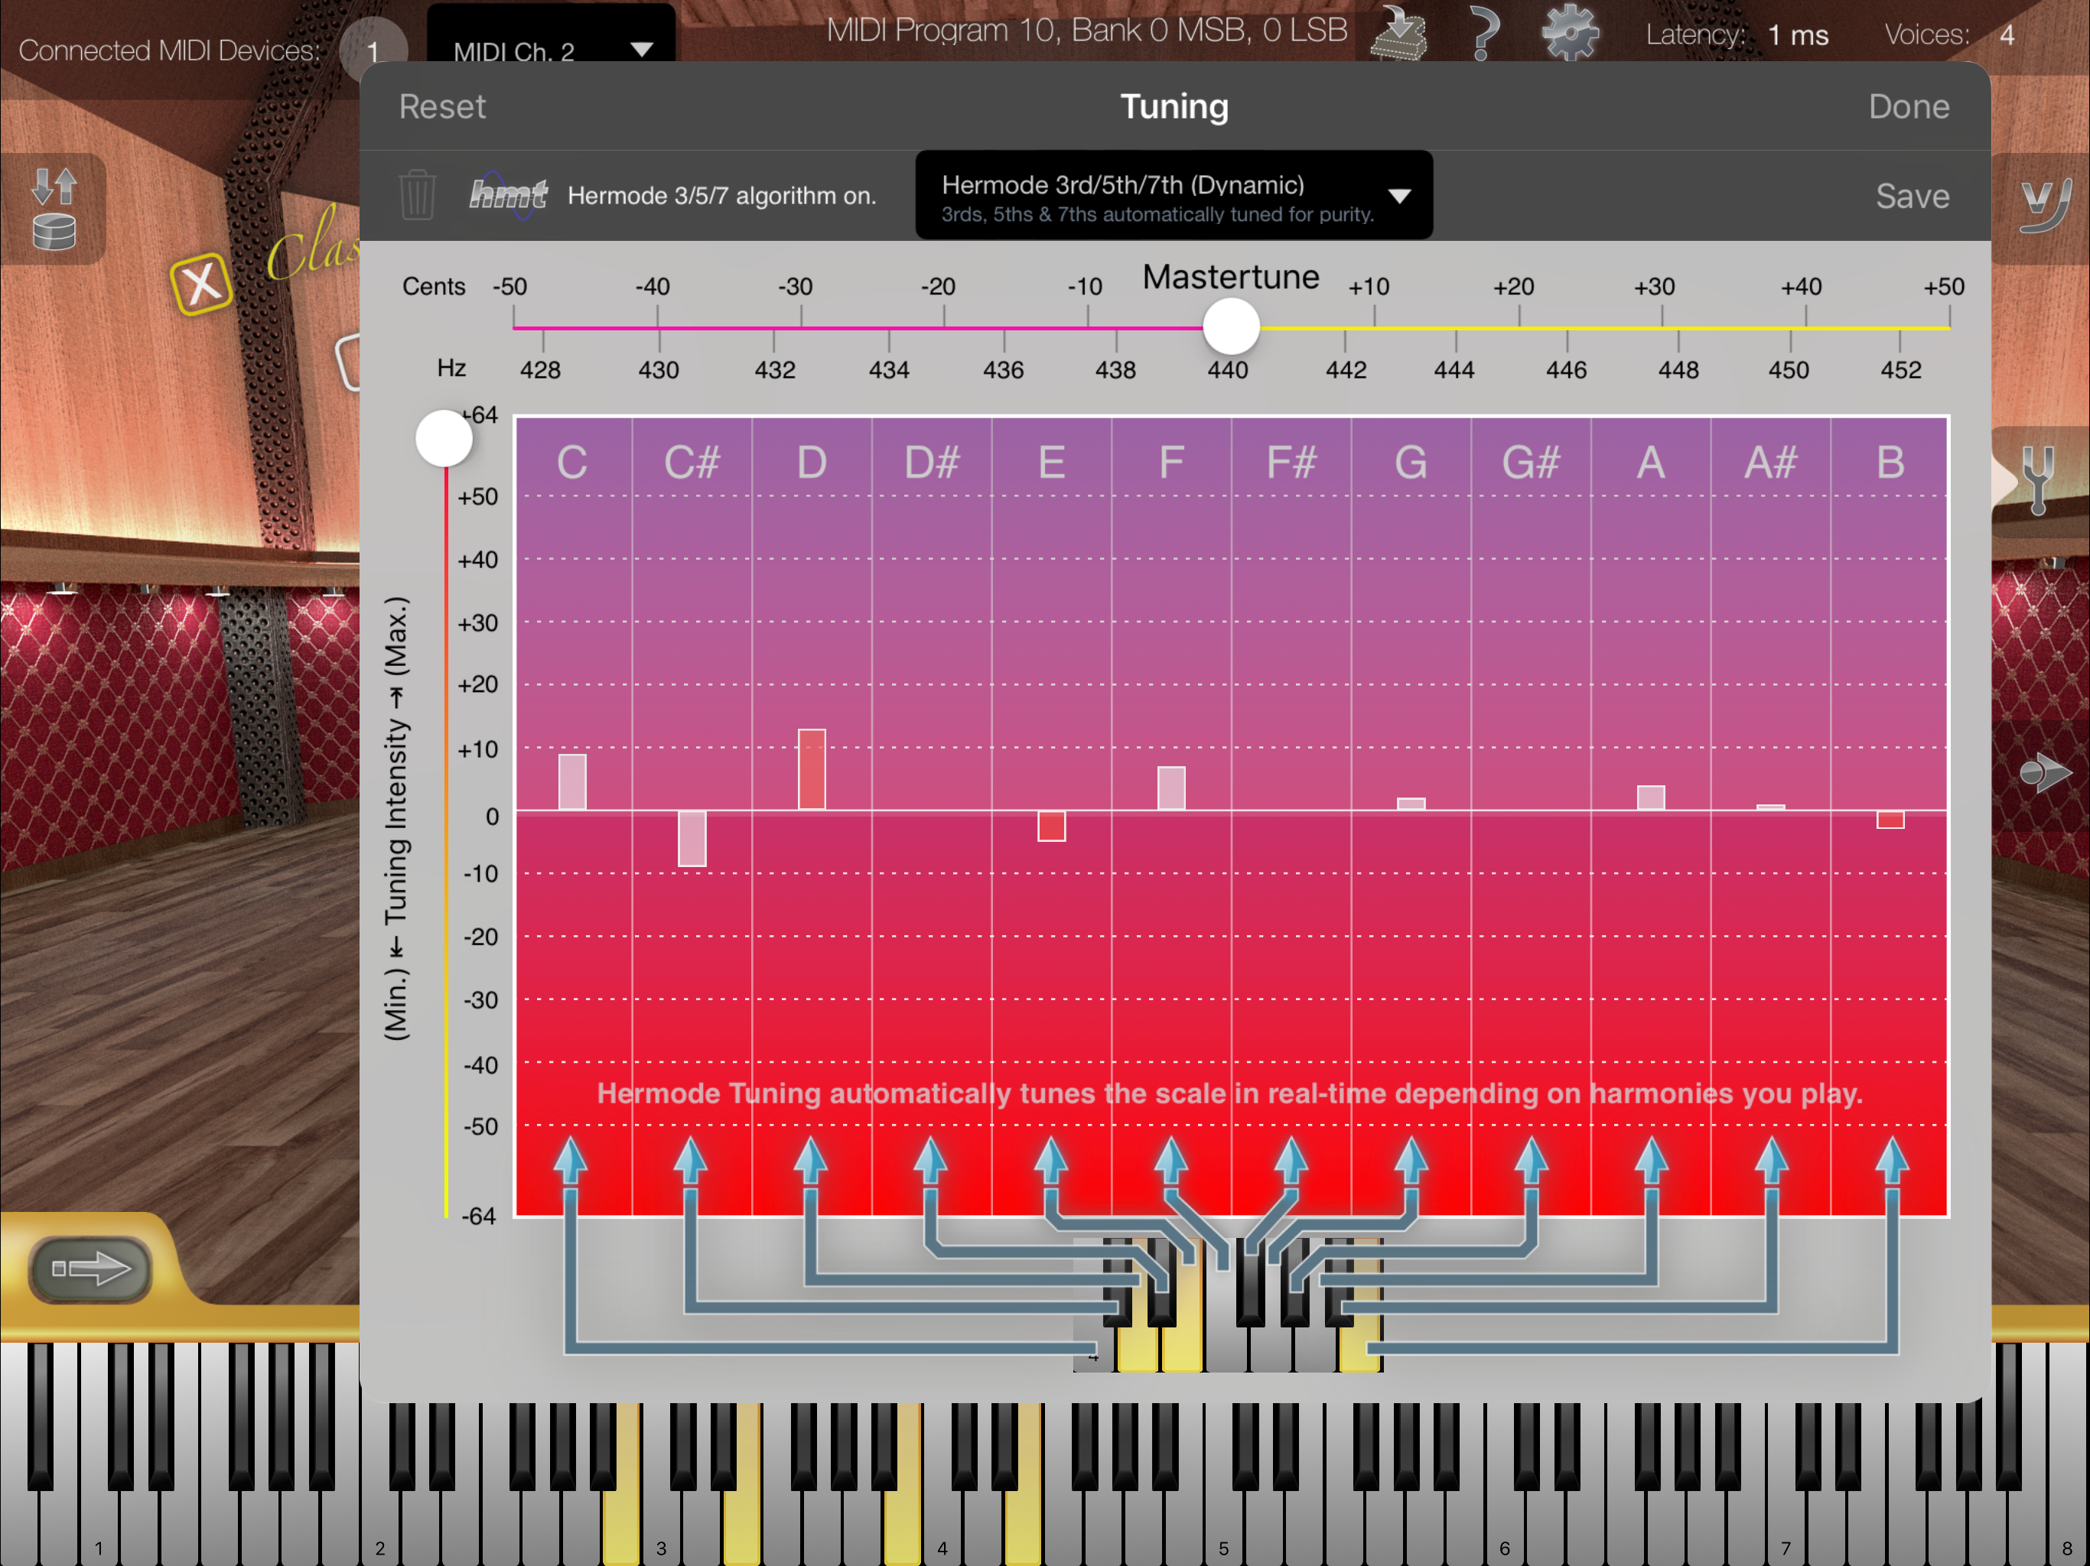Screen dimensions: 2090x1566
Task: Select the tuning fork icon
Action: point(2038,481)
